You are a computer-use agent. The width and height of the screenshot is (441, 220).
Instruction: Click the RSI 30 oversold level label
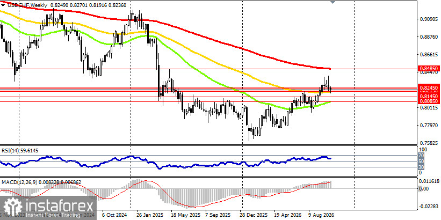pyautogui.click(x=422, y=167)
